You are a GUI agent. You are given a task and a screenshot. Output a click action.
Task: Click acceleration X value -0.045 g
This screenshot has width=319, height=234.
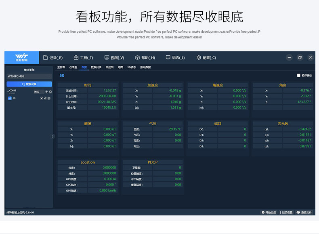point(175,91)
